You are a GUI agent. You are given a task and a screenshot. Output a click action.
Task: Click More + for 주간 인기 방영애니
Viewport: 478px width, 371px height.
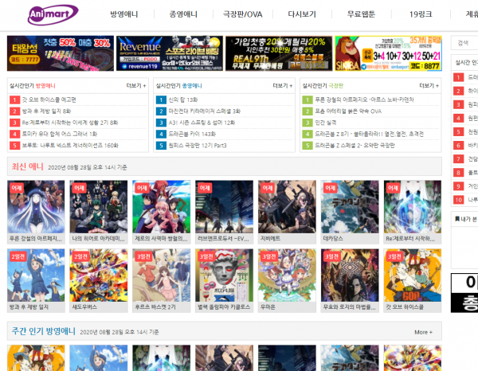click(424, 332)
